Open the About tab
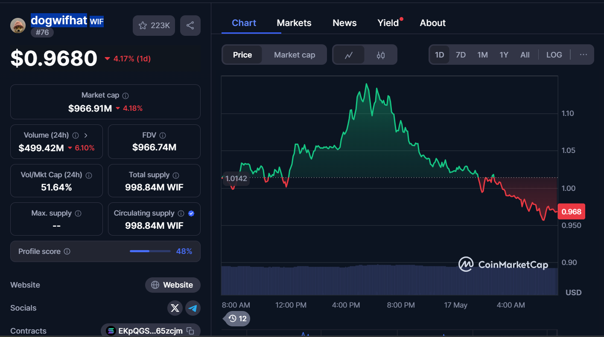The image size is (604, 337). [433, 23]
